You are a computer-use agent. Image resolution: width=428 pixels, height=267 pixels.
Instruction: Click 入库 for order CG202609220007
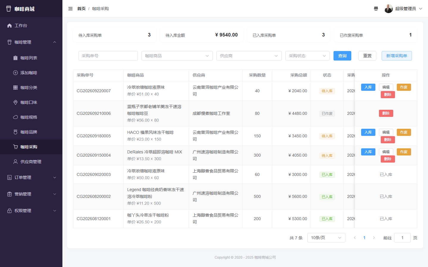tap(368, 87)
